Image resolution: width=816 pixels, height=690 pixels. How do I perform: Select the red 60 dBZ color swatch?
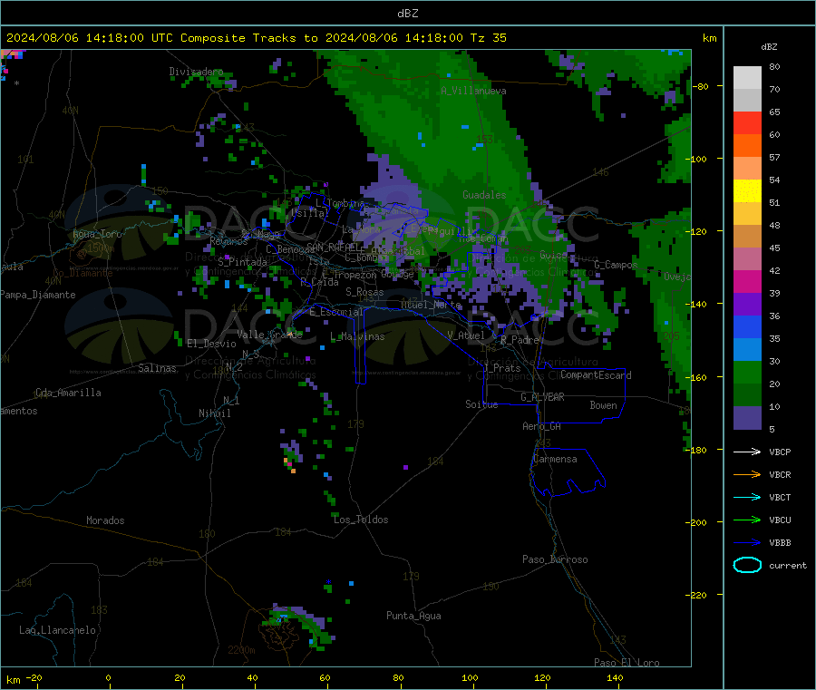[x=747, y=122]
